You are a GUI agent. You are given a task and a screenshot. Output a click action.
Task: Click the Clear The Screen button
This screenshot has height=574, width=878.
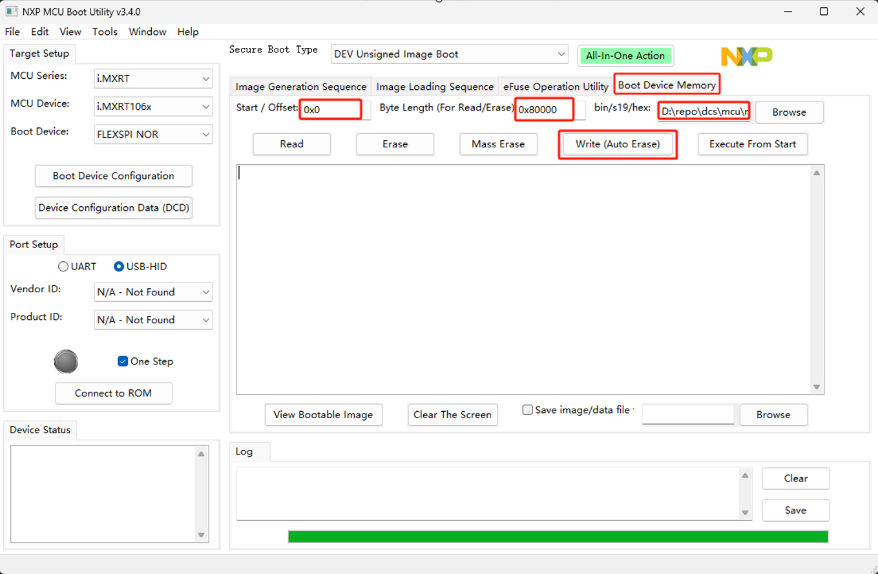(453, 415)
